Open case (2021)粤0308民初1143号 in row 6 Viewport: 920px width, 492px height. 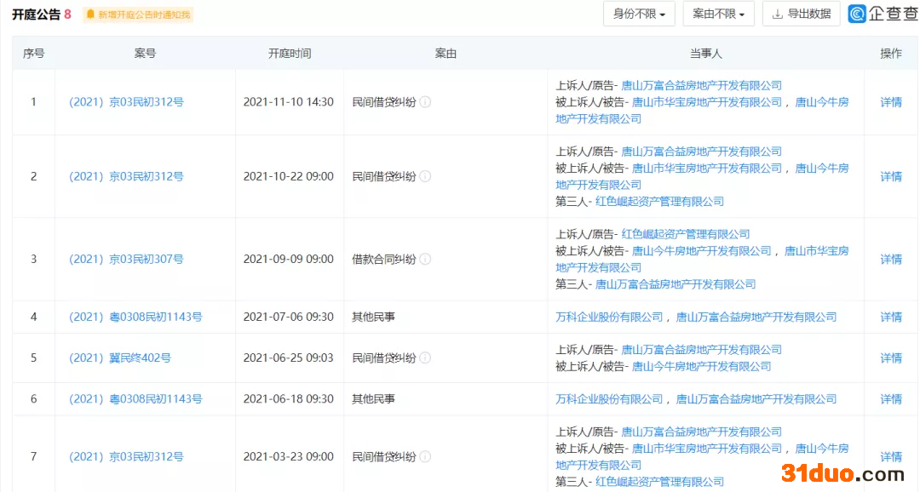135,398
